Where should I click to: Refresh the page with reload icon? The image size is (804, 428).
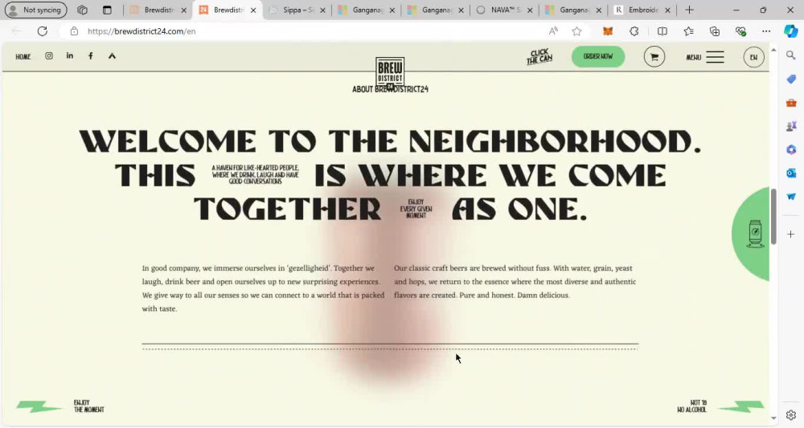pyautogui.click(x=43, y=31)
